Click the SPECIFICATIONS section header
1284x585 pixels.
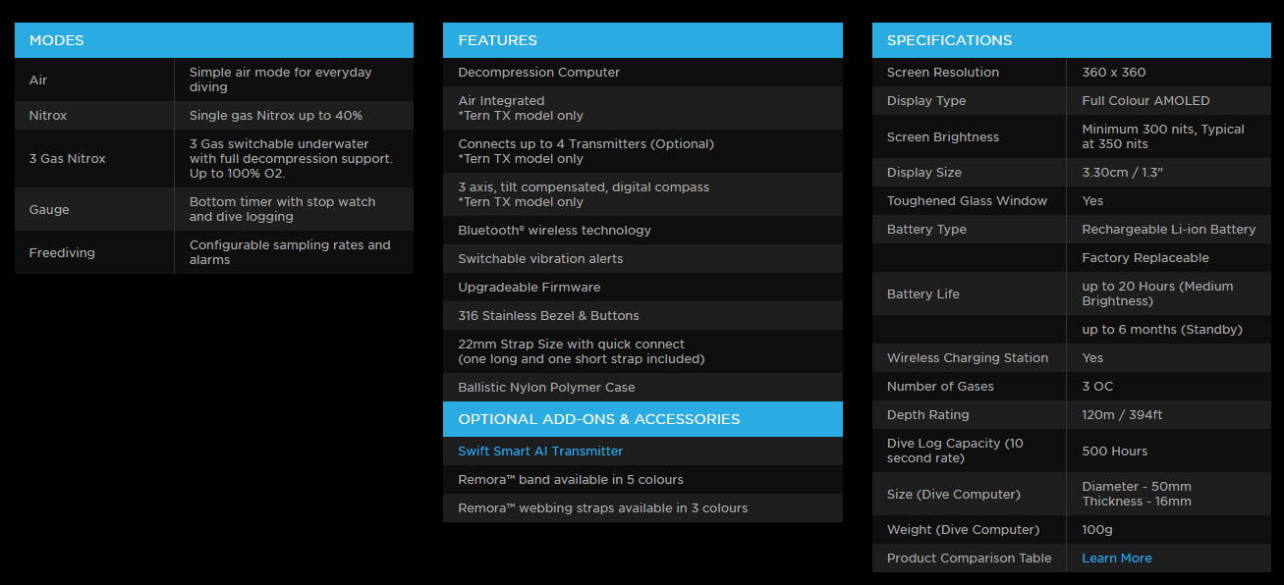pos(949,40)
